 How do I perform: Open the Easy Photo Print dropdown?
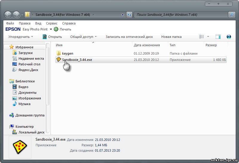[x=51, y=29]
